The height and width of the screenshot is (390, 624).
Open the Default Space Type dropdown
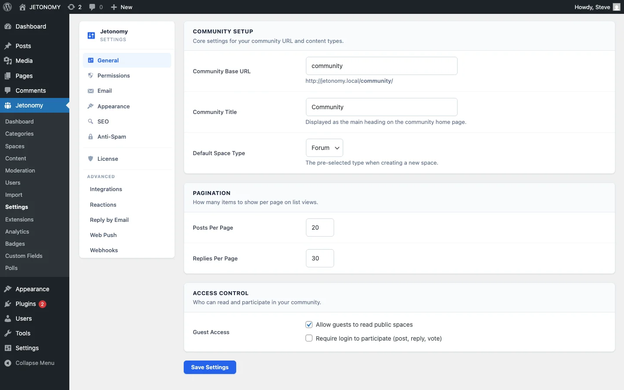pos(324,148)
